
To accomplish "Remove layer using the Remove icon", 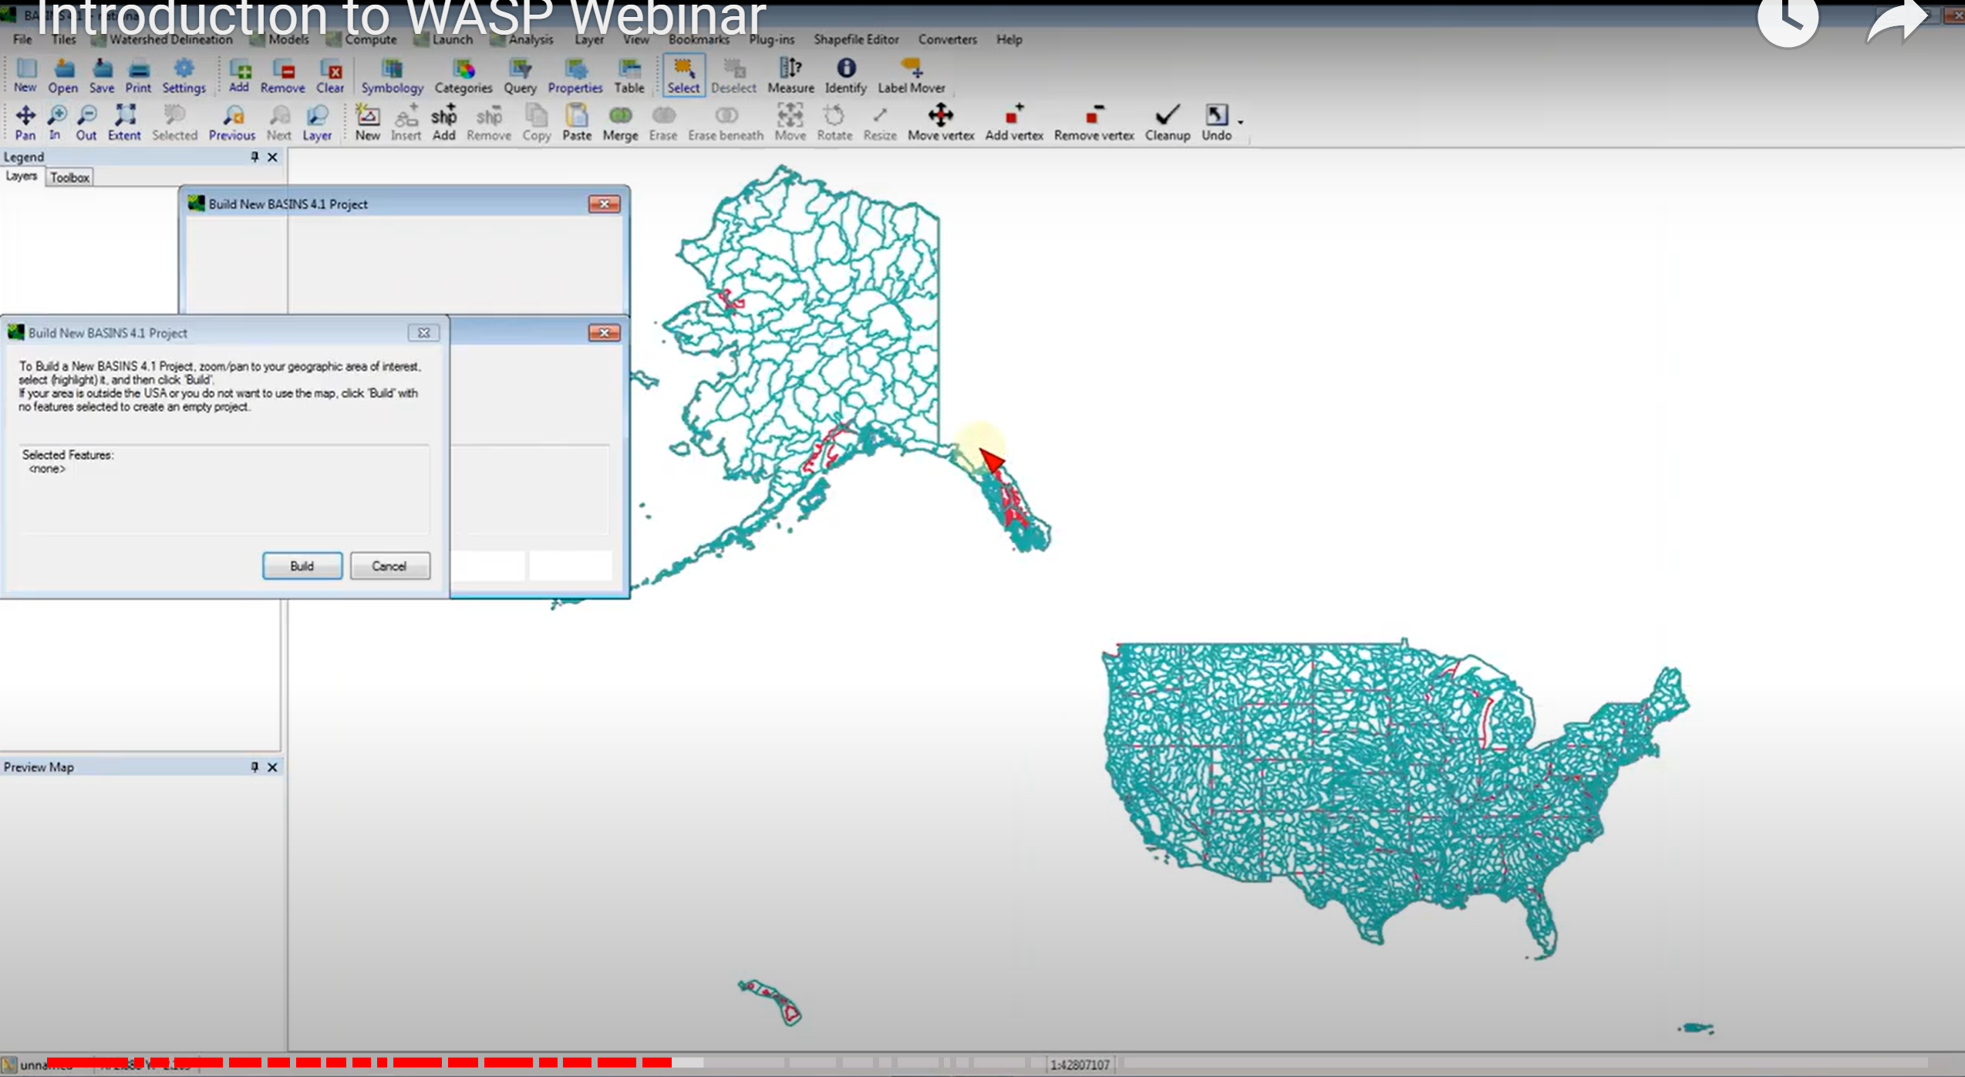I will click(283, 76).
